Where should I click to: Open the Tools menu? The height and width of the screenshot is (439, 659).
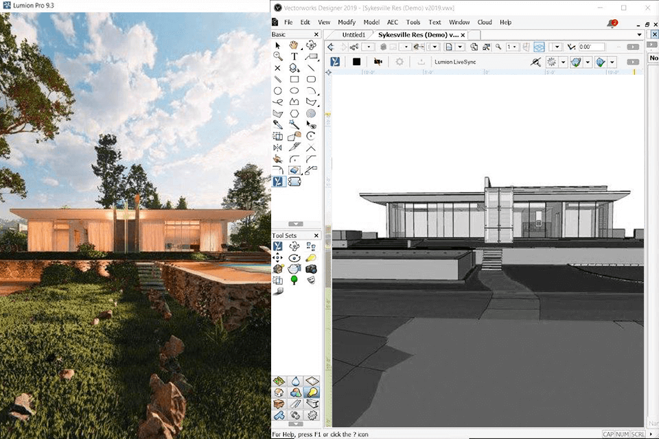coord(413,22)
